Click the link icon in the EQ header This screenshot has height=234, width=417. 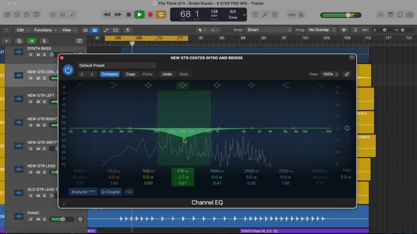(347, 74)
